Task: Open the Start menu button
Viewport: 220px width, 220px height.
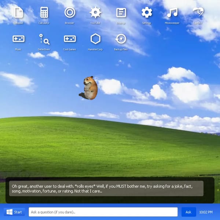Action: (14, 212)
